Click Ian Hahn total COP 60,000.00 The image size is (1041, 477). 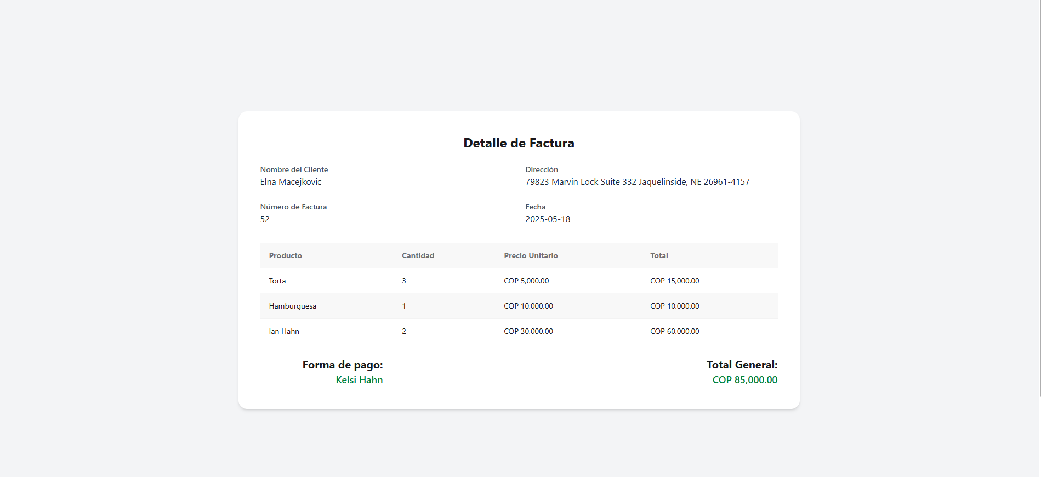[x=674, y=331]
